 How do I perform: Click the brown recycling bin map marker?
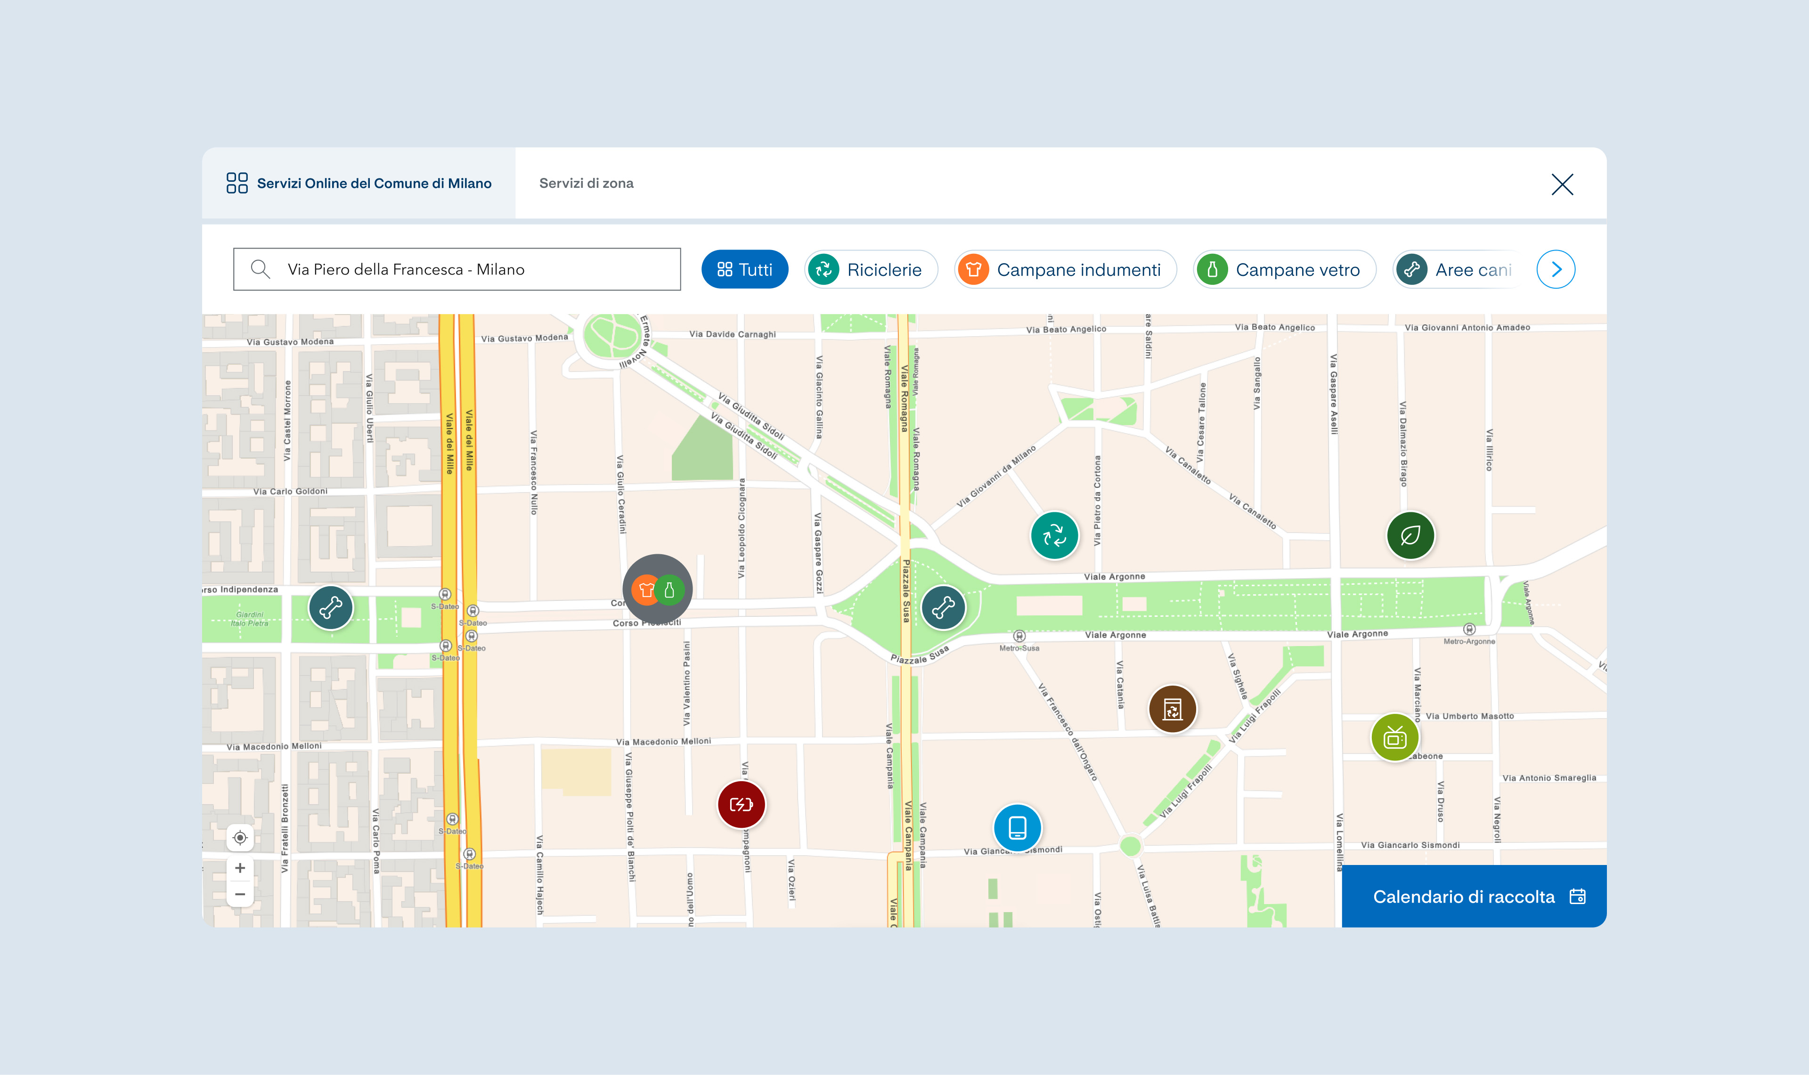click(1172, 709)
